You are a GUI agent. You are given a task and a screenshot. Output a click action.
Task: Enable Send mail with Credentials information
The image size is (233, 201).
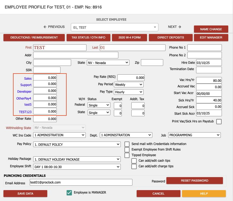click(127, 144)
